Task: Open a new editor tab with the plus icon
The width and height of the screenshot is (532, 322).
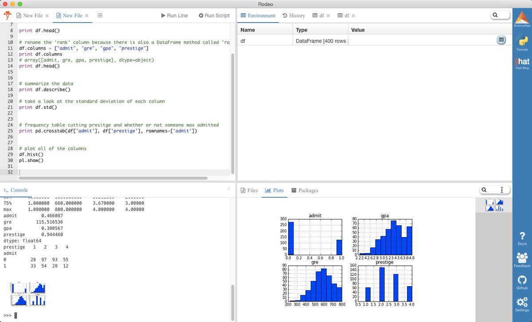Action: click(x=100, y=15)
